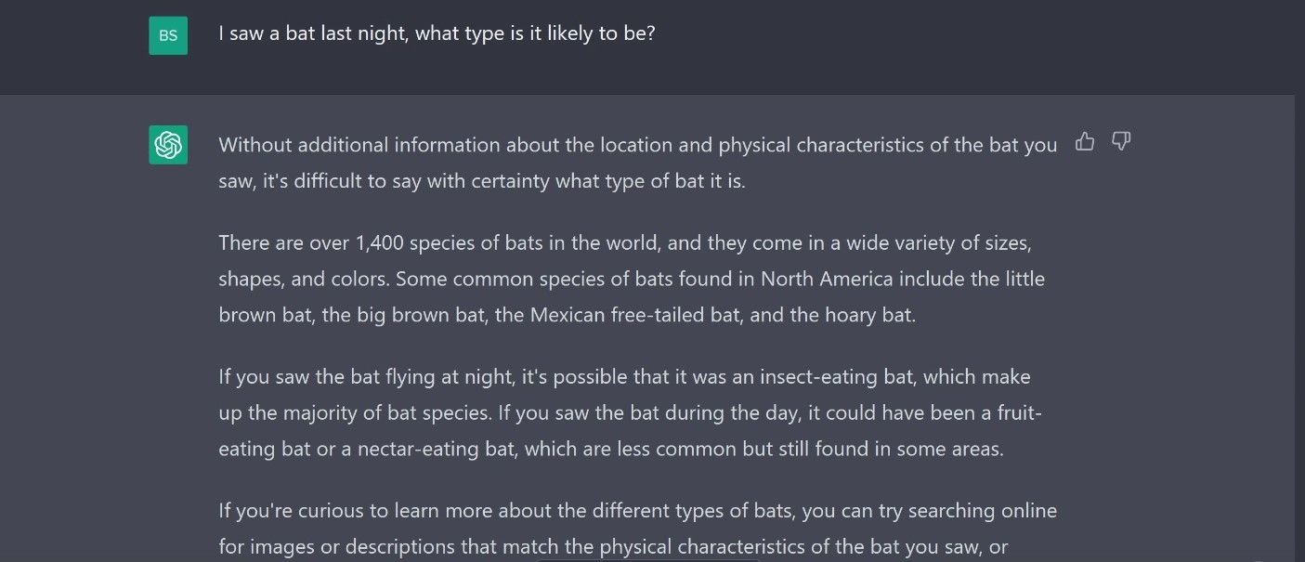Click the ChatGPT assistant avatar icon
The width and height of the screenshot is (1305, 562).
coord(167,145)
